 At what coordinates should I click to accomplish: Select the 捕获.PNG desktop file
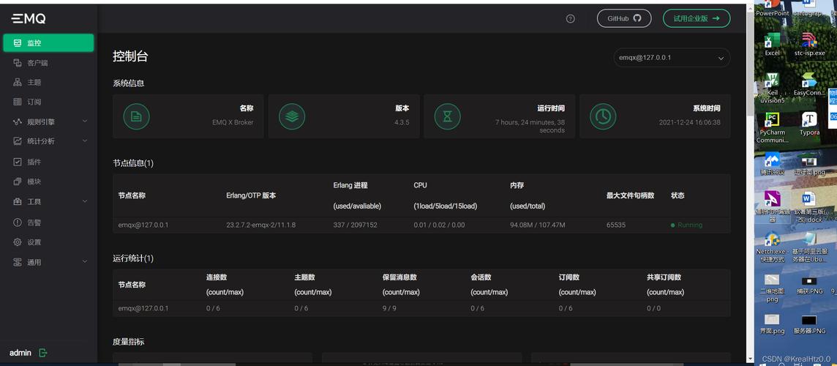pos(809,285)
